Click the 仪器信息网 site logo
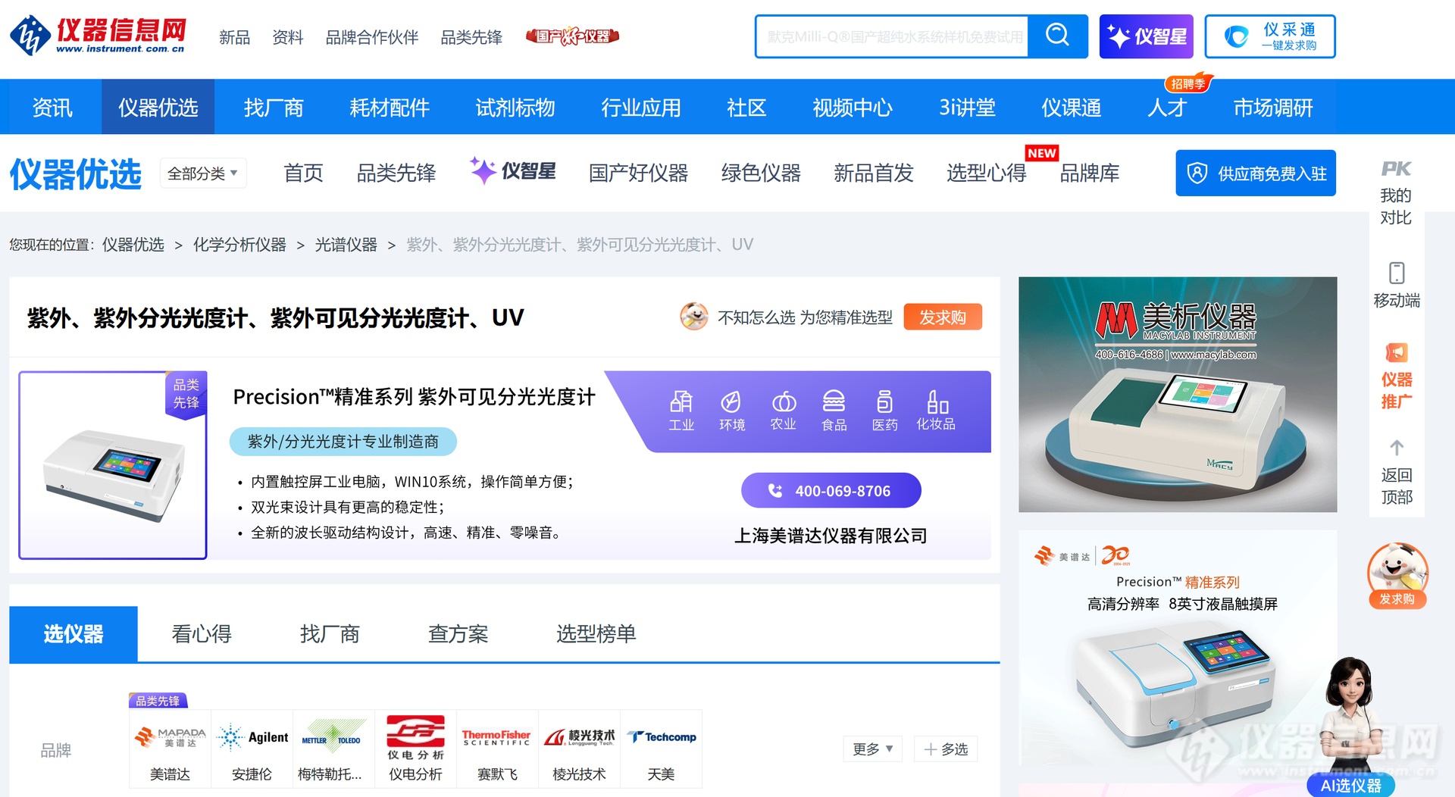The image size is (1455, 797). 99,36
